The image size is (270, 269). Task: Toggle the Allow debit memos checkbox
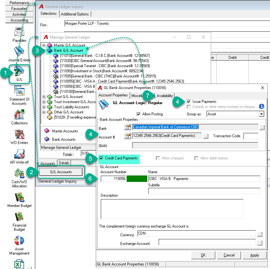point(196,158)
